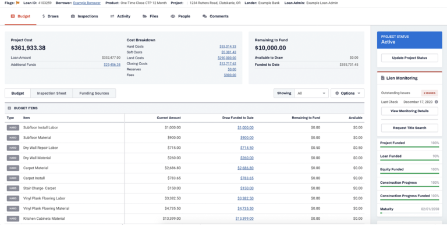
Task: Switch to the Draws tab
Action: [x=50, y=16]
